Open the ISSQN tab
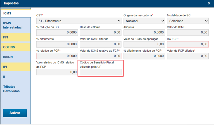Image resolution: width=214 pixels, height=125 pixels. click(x=15, y=57)
